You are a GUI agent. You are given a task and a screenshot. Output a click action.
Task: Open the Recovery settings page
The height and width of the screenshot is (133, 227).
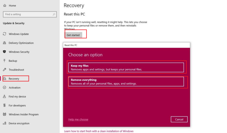(14, 79)
